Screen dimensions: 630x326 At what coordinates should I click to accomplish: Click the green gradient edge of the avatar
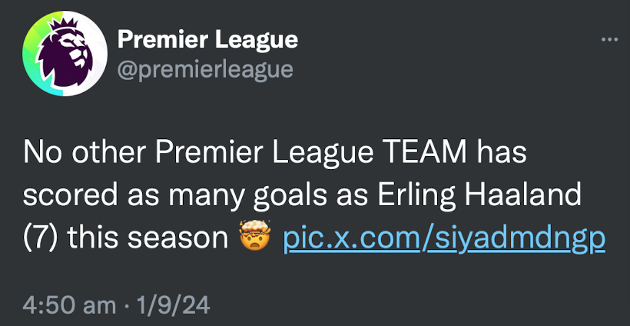32,55
